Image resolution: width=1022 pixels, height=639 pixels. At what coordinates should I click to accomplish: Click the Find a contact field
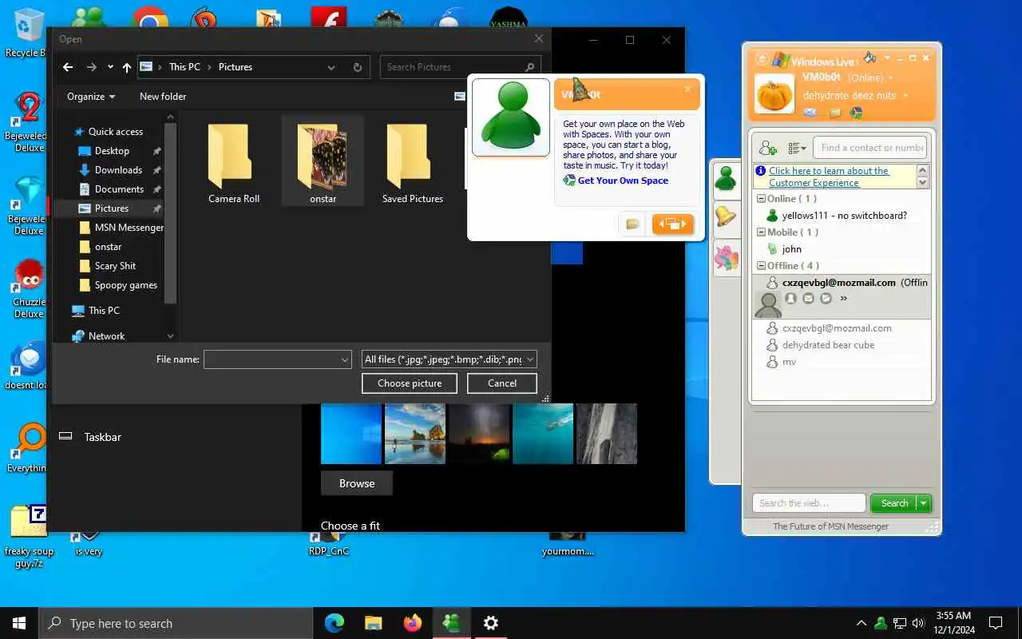coord(870,148)
